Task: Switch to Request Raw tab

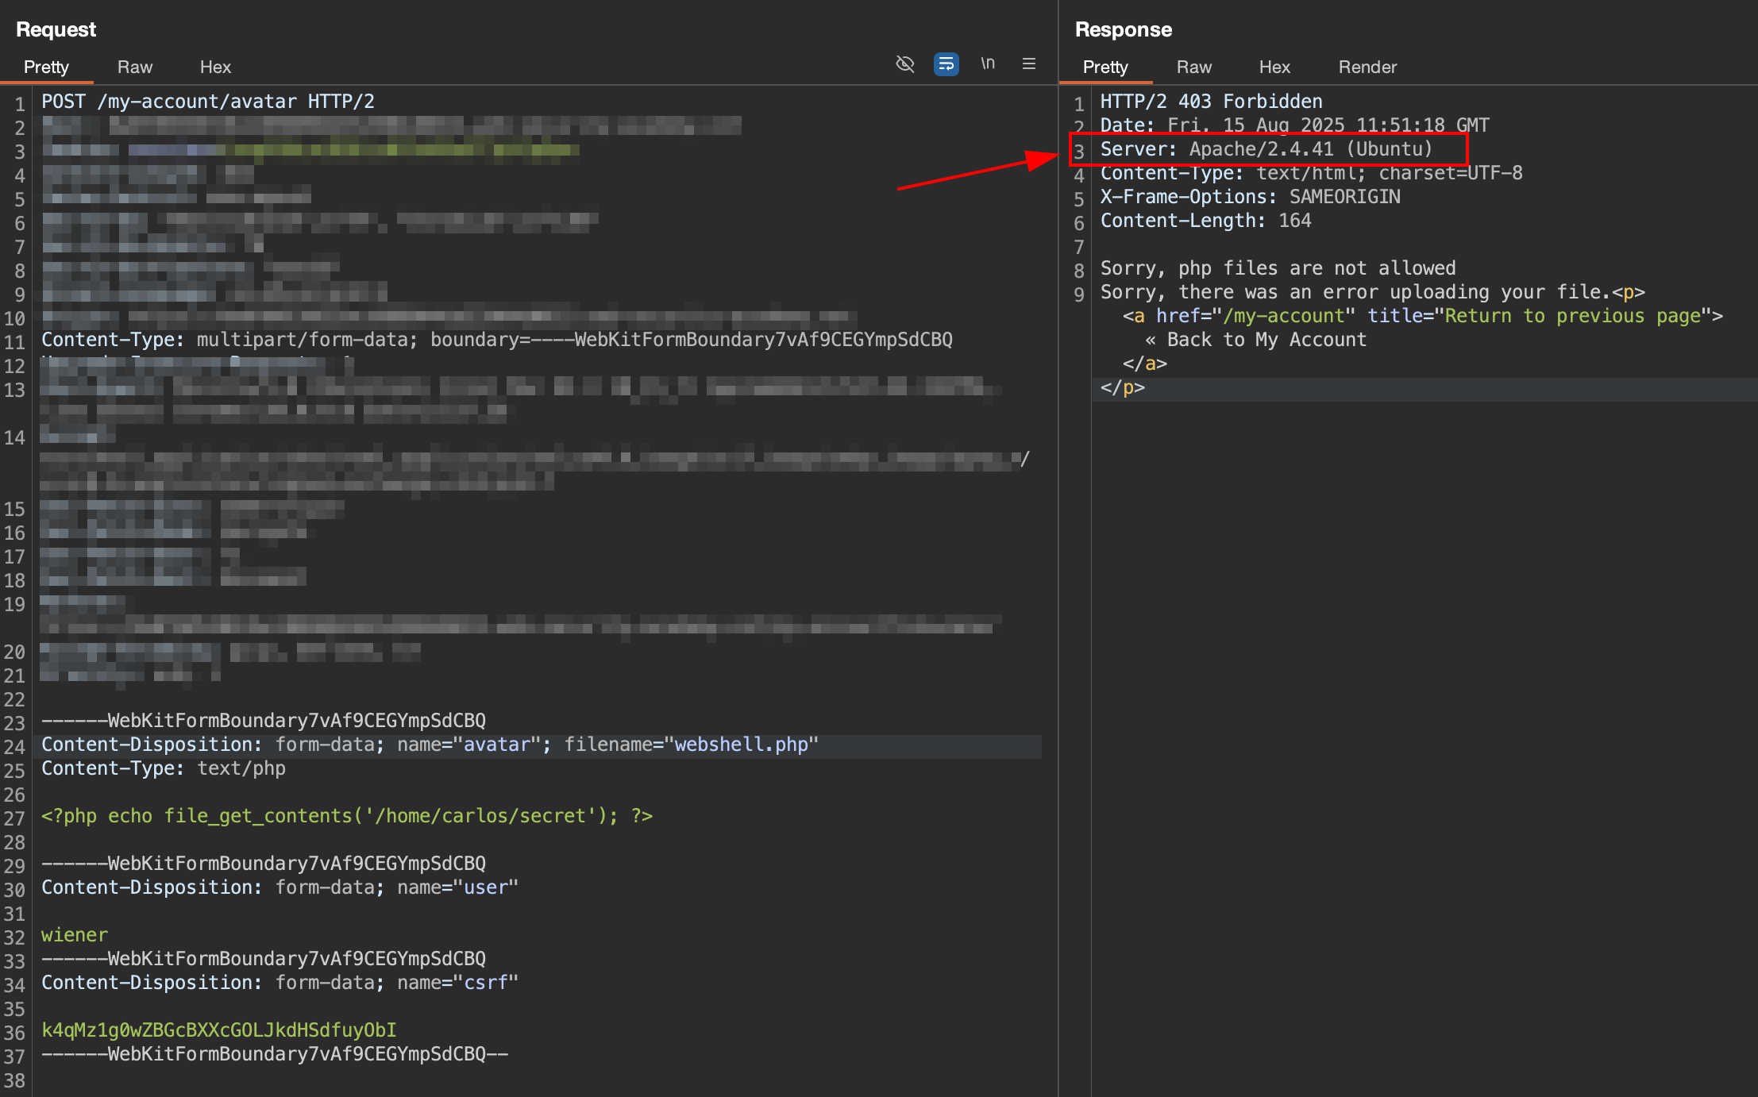Action: [135, 67]
